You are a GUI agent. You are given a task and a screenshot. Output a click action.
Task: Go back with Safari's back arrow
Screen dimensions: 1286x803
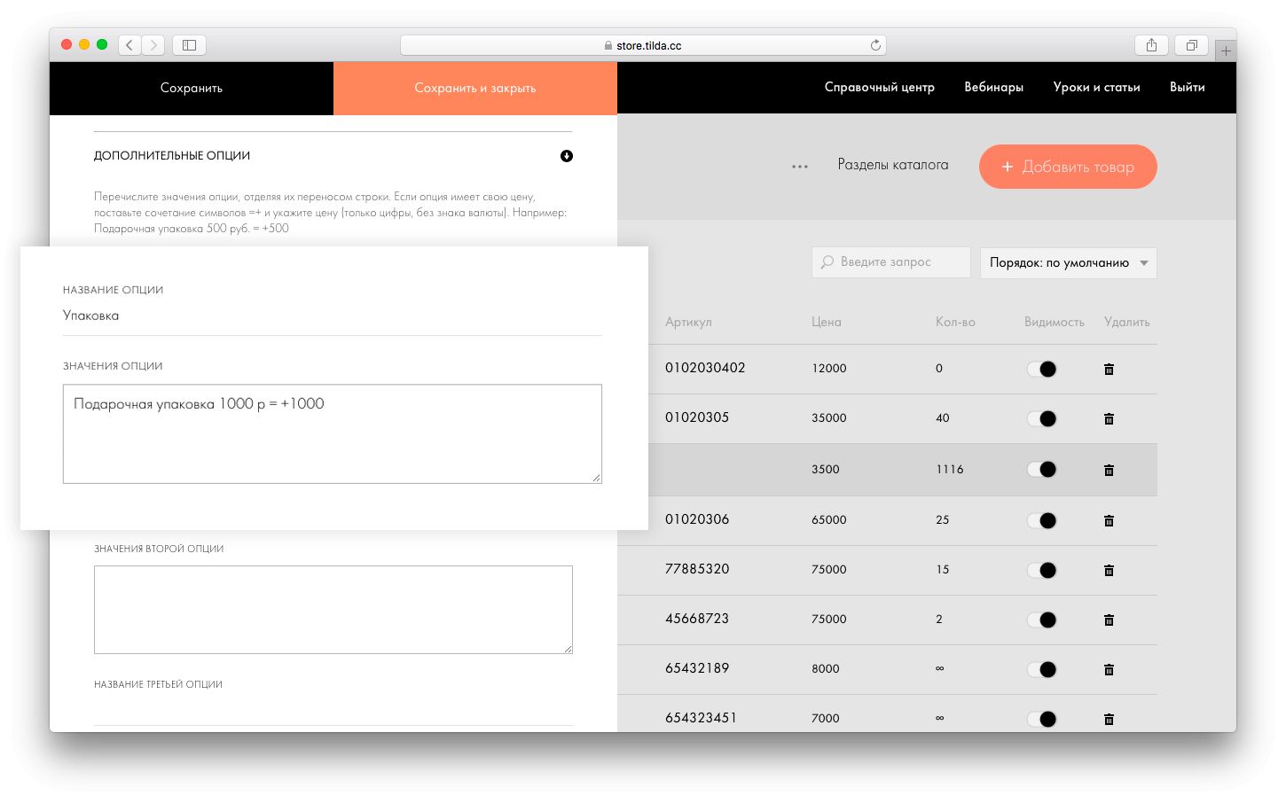click(129, 44)
